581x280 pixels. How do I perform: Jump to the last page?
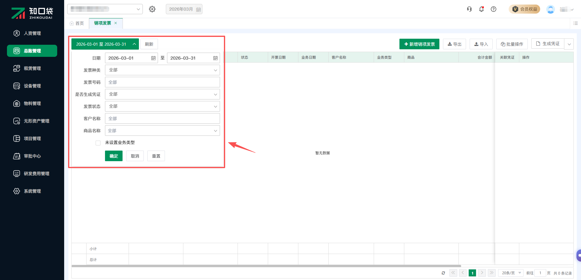pos(492,273)
